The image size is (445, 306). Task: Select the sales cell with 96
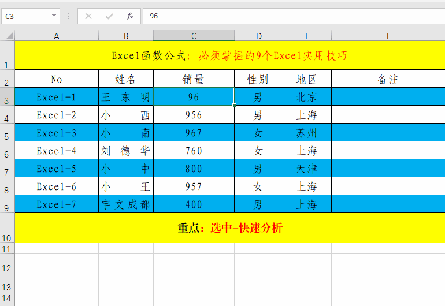[194, 96]
